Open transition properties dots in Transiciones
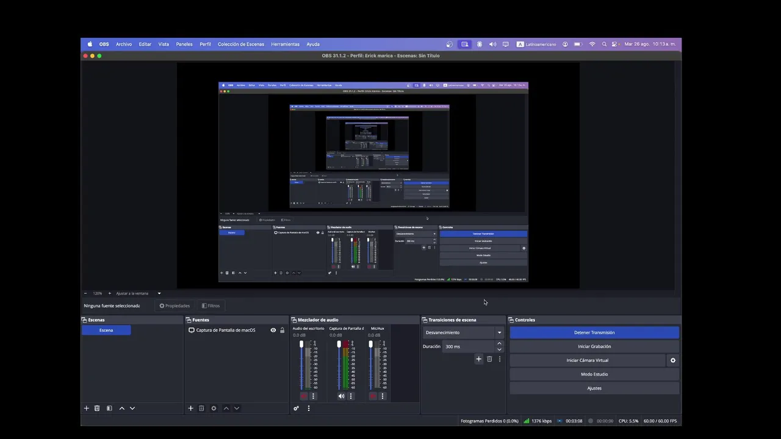The image size is (781, 439). click(499, 359)
